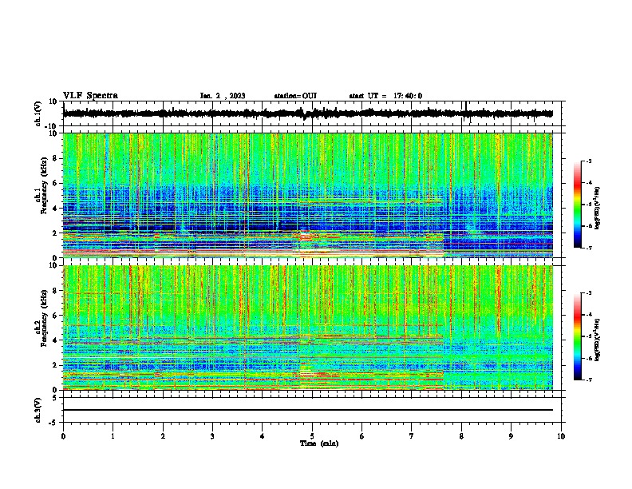The width and height of the screenshot is (632, 489).
Task: Click the ch.2 spectrogram panel
Action: [x=308, y=328]
